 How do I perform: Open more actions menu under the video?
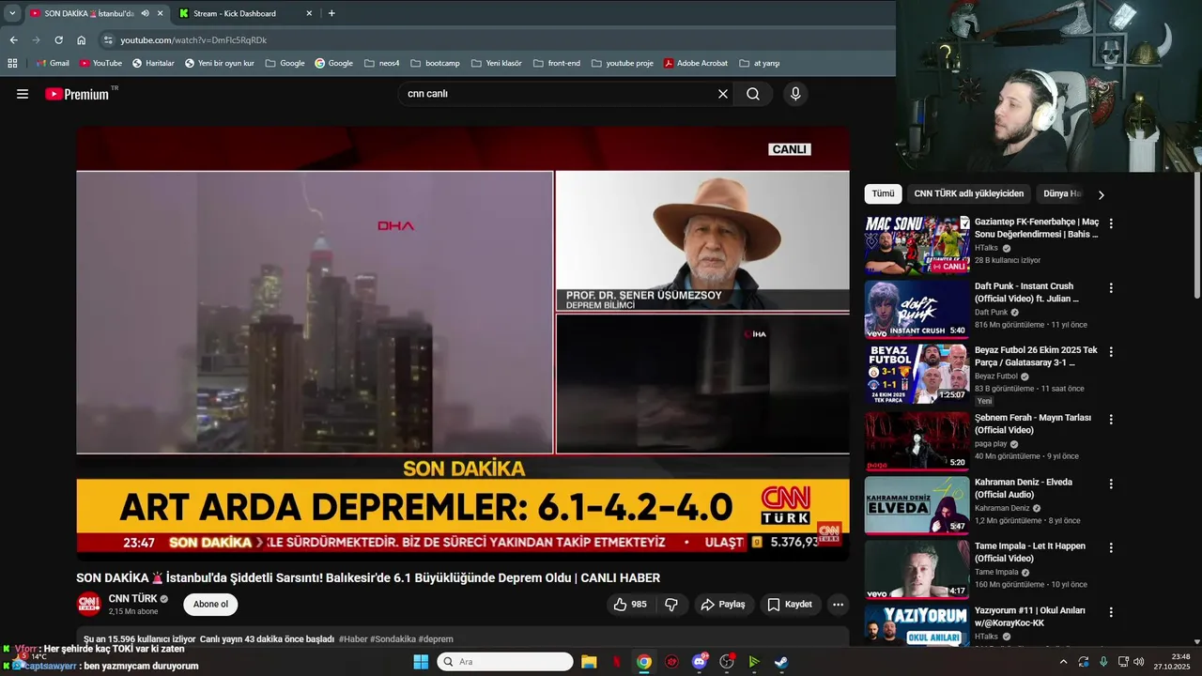tap(839, 605)
